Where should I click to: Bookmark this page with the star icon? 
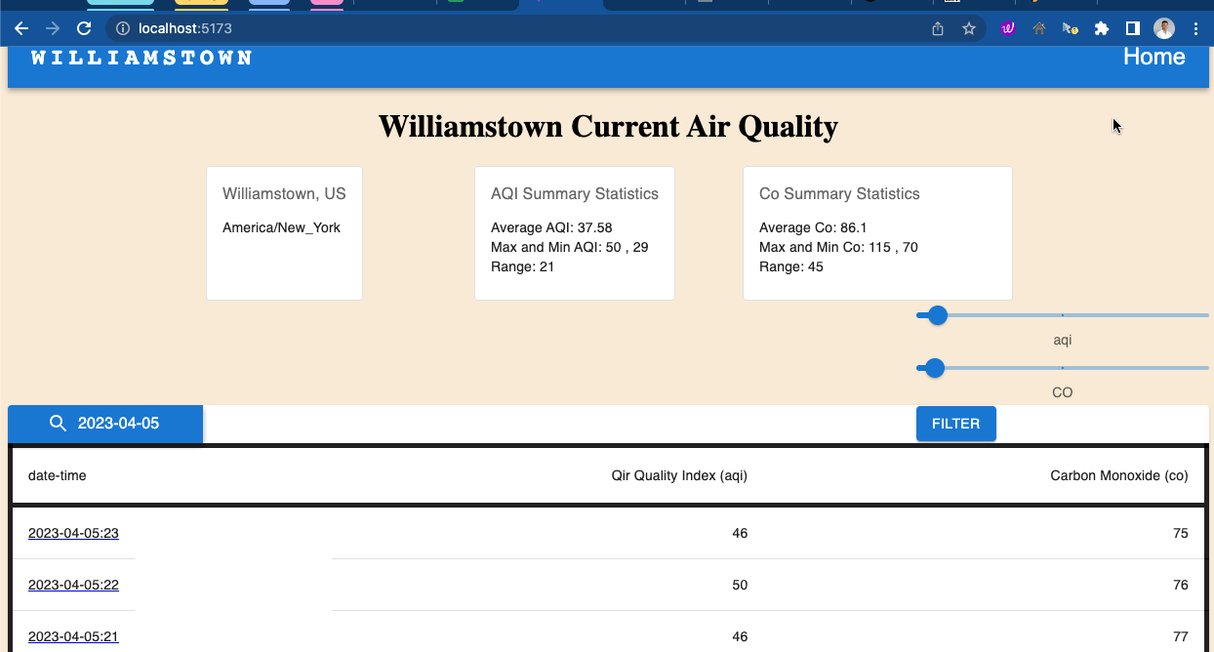(x=969, y=29)
